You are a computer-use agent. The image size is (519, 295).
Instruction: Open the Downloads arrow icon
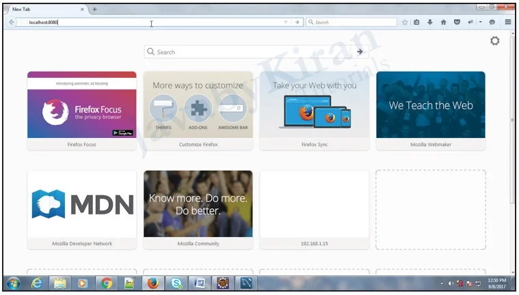point(430,22)
